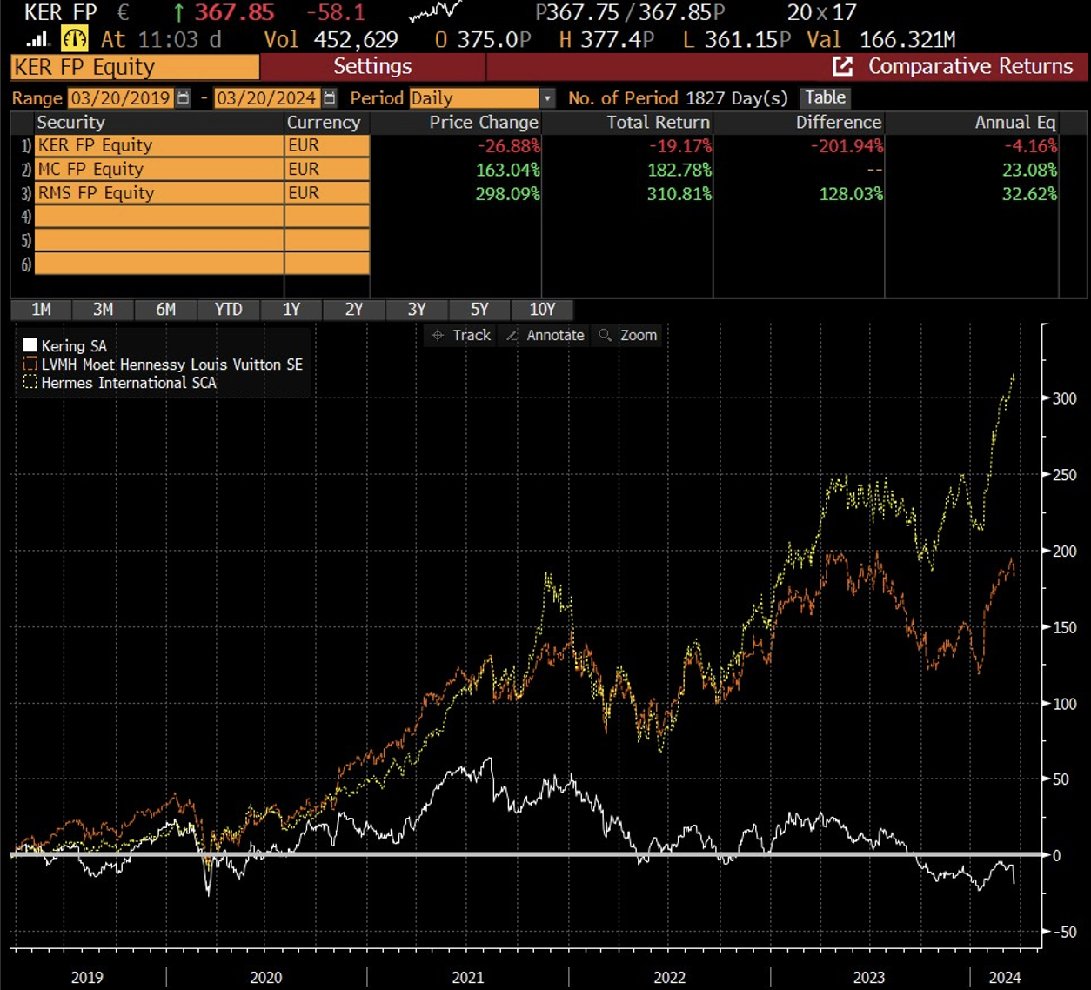Click the Vol 452,629 reading
Viewport: 1091px width, 990px height.
tap(331, 40)
